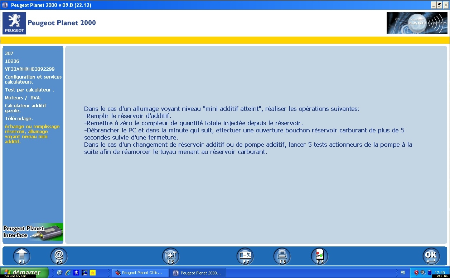Select échange ou remplissage réservoir step

(32, 134)
